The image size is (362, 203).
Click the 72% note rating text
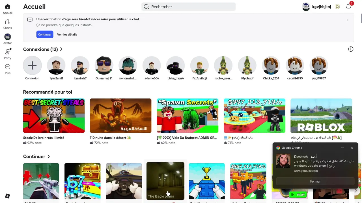101,143
